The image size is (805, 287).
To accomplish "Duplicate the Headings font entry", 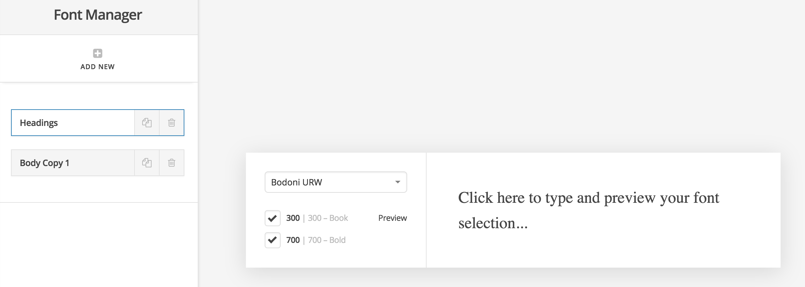I will (x=147, y=123).
